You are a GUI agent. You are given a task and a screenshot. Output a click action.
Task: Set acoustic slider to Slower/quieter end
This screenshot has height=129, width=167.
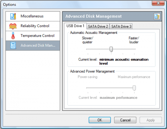tap(88, 49)
